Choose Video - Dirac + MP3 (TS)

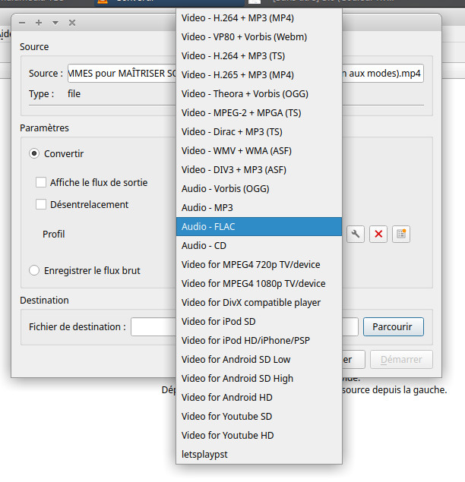coord(259,132)
